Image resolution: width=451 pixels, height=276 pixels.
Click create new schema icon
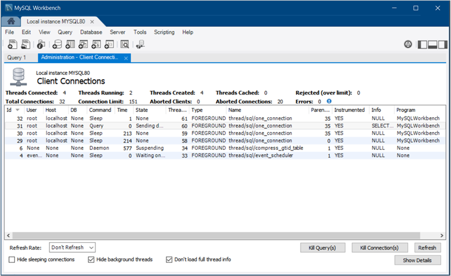point(57,44)
